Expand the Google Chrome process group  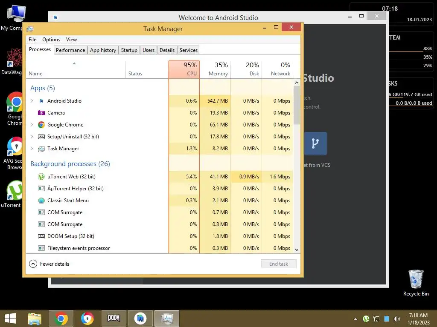(32, 125)
